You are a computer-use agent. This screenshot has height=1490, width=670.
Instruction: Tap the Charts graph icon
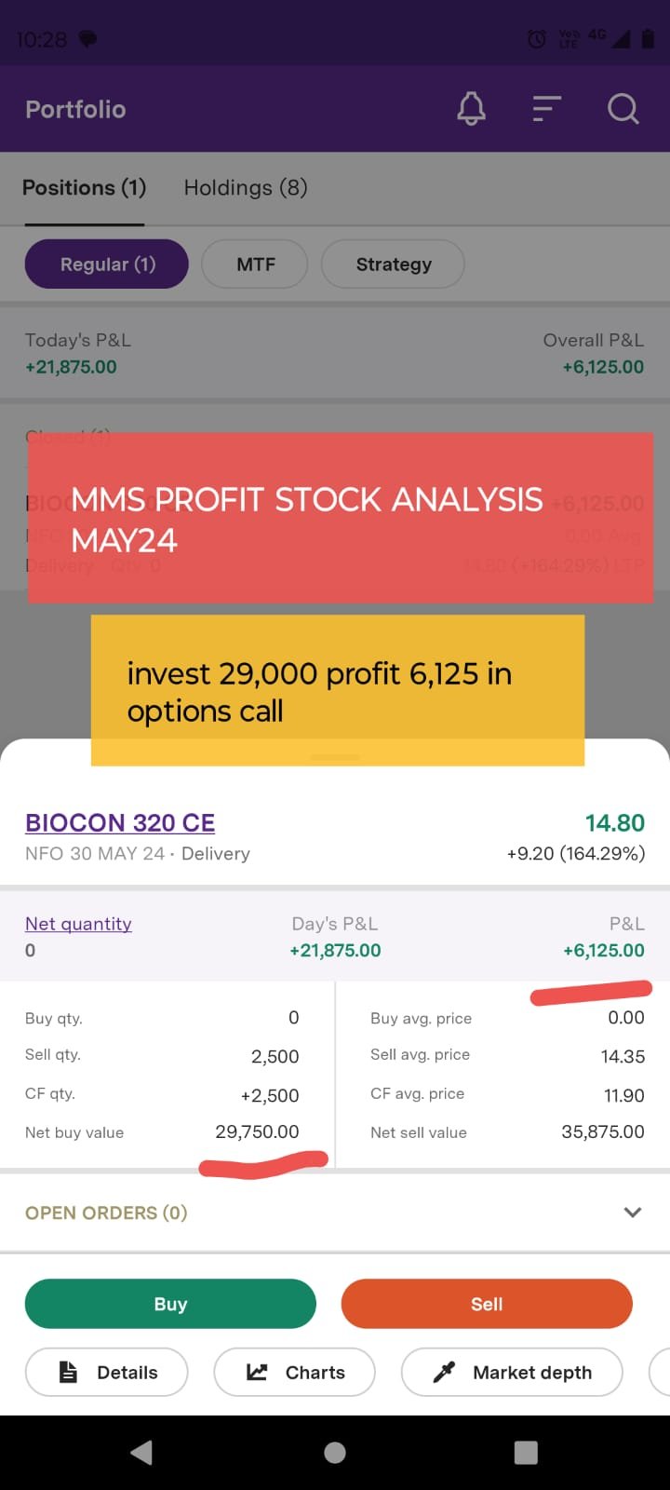257,1372
